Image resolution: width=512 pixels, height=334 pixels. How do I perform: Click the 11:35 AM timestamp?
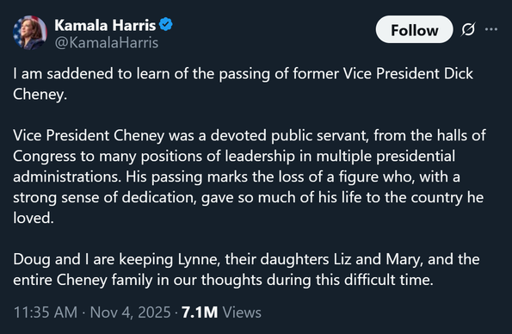point(46,312)
